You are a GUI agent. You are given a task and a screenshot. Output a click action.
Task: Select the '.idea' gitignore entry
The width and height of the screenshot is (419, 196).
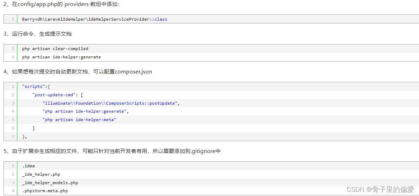point(28,166)
